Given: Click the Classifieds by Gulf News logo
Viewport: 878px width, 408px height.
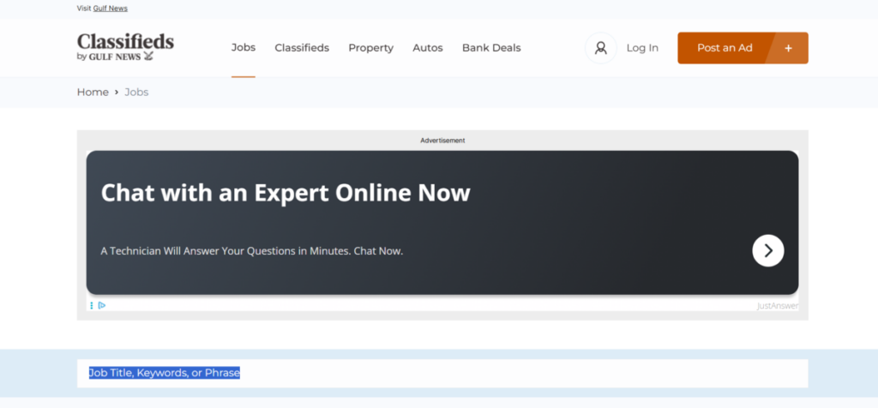Looking at the screenshot, I should [125, 47].
